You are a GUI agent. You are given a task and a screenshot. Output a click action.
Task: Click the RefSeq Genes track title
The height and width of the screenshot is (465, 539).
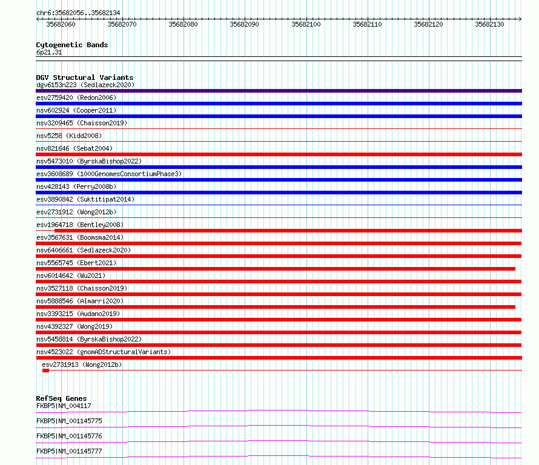[61, 398]
